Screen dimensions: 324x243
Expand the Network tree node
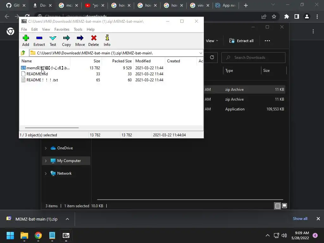[46, 173]
